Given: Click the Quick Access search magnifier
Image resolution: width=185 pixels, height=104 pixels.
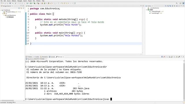Looking at the screenshot, I should (x=177, y=3).
